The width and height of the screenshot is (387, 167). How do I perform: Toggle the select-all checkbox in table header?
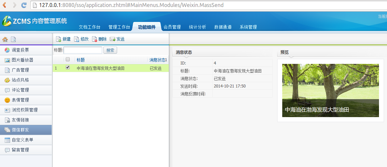[68, 60]
